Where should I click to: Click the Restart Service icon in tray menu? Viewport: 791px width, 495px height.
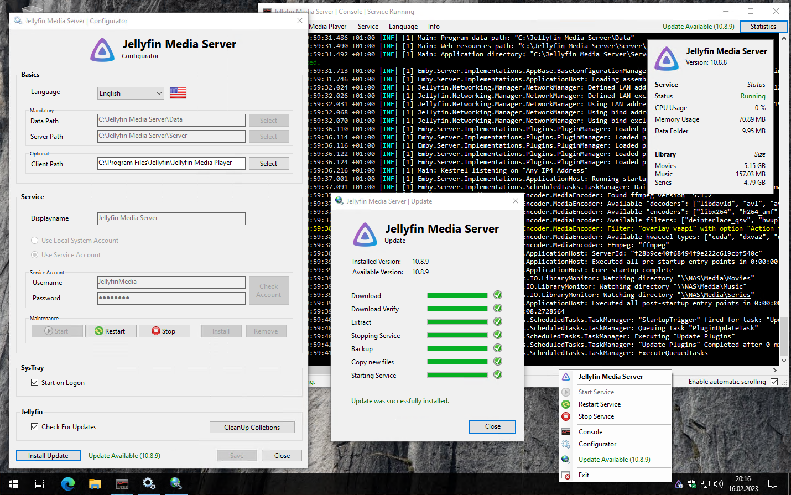tap(566, 404)
